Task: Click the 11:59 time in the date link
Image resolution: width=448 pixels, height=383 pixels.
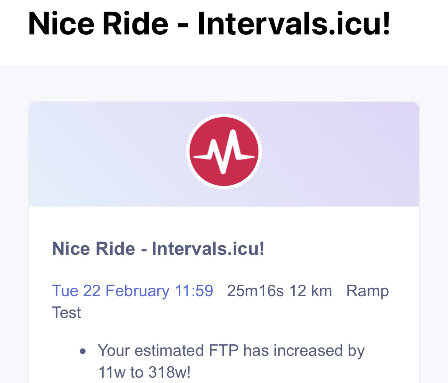Action: [194, 291]
